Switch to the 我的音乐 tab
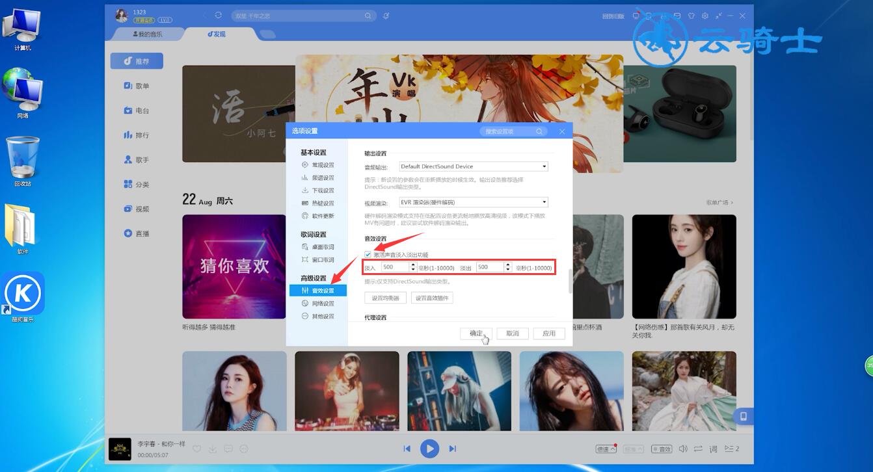 pyautogui.click(x=148, y=34)
